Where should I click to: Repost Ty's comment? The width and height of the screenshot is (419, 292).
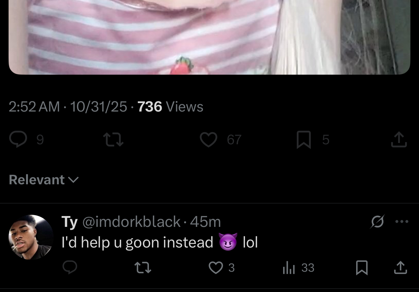click(x=143, y=268)
